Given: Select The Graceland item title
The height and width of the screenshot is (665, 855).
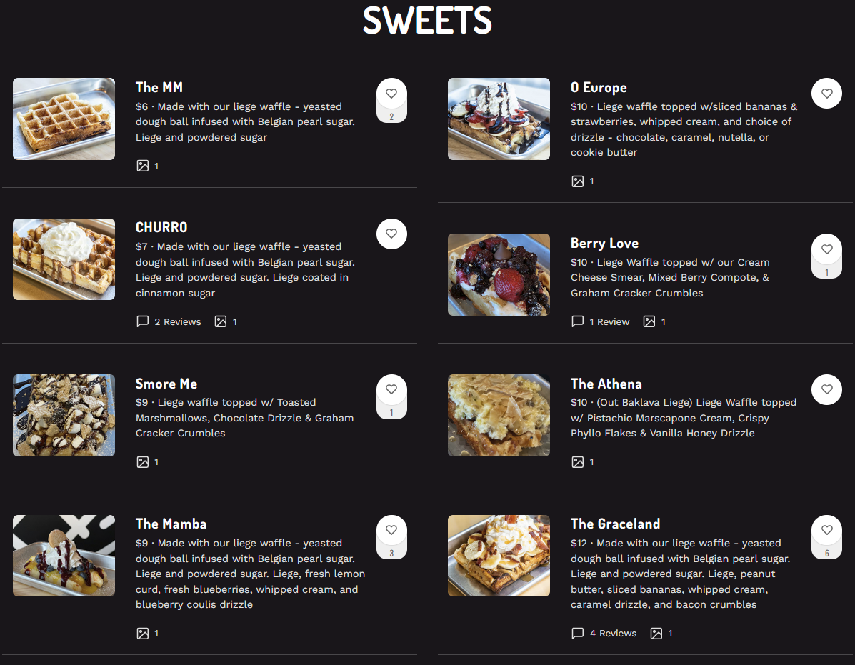Looking at the screenshot, I should [615, 524].
